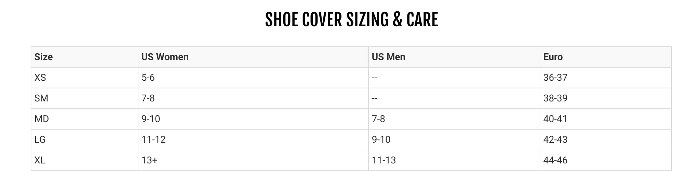
Task: Click the 11-12 US Women value
Action: click(x=153, y=140)
